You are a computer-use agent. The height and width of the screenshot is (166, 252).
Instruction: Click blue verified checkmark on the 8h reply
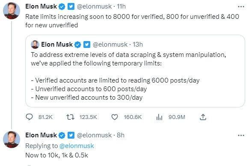pos(62,136)
